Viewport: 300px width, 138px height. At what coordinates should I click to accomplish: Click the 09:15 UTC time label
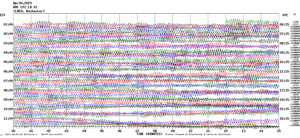[284, 53]
